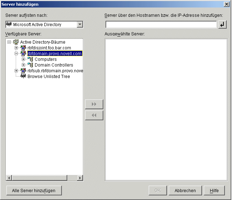Expand the Domain Controllers node
The width and height of the screenshot is (232, 200).
[x=23, y=65]
